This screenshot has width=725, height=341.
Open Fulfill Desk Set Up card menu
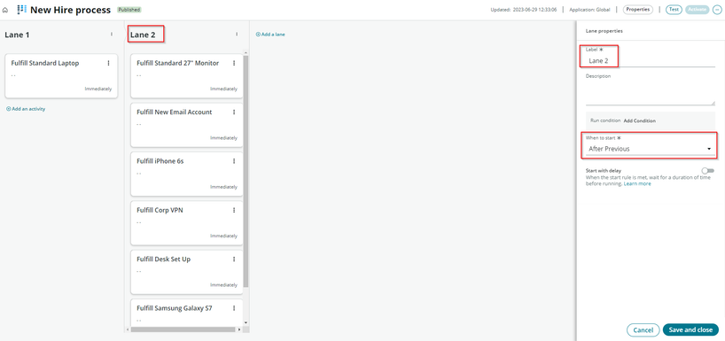pos(234,260)
